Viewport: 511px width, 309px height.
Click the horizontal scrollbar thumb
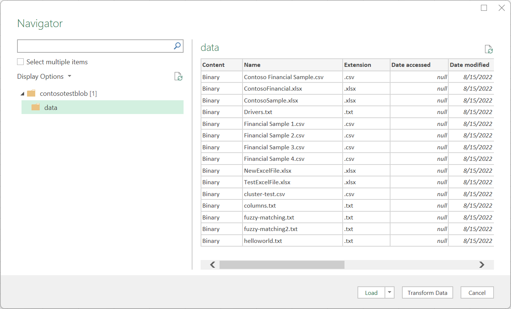(x=282, y=264)
